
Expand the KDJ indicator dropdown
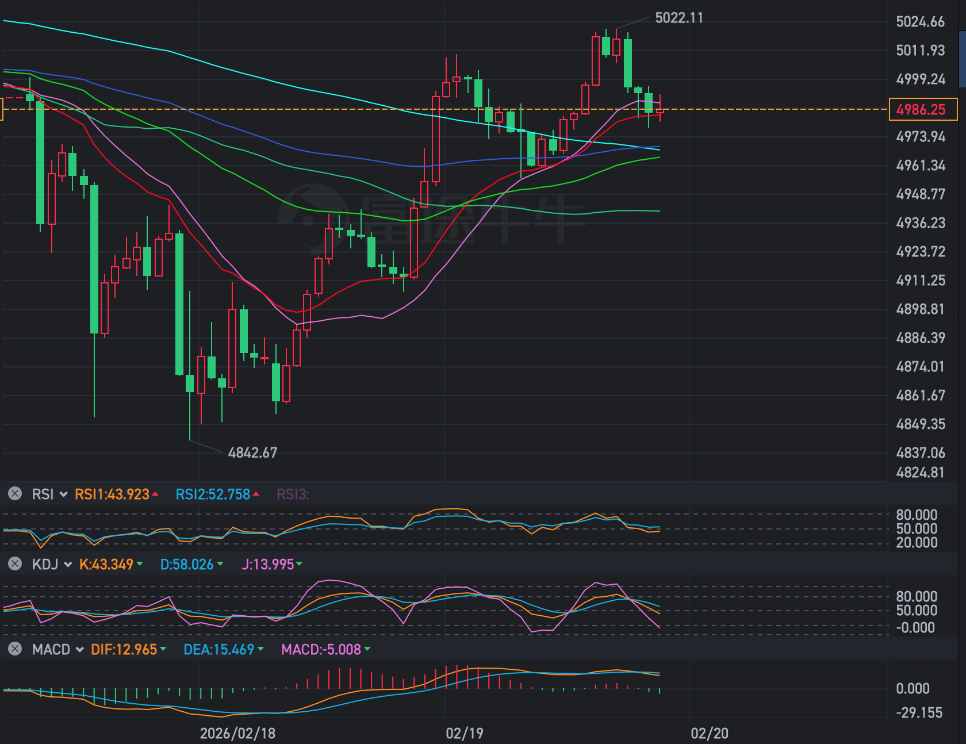tap(68, 565)
